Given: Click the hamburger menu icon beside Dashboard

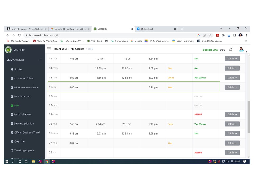Looking at the screenshot, I should pos(49,49).
